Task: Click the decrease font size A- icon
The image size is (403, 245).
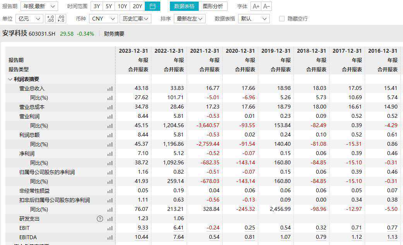Action: pyautogui.click(x=266, y=6)
